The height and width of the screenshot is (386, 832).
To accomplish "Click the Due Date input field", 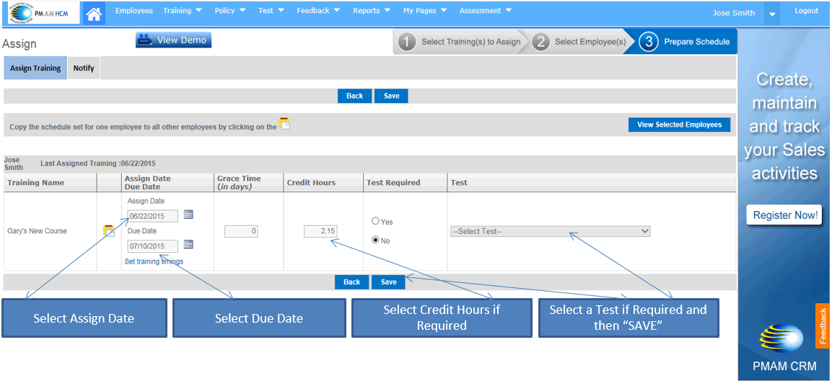I will click(x=153, y=246).
